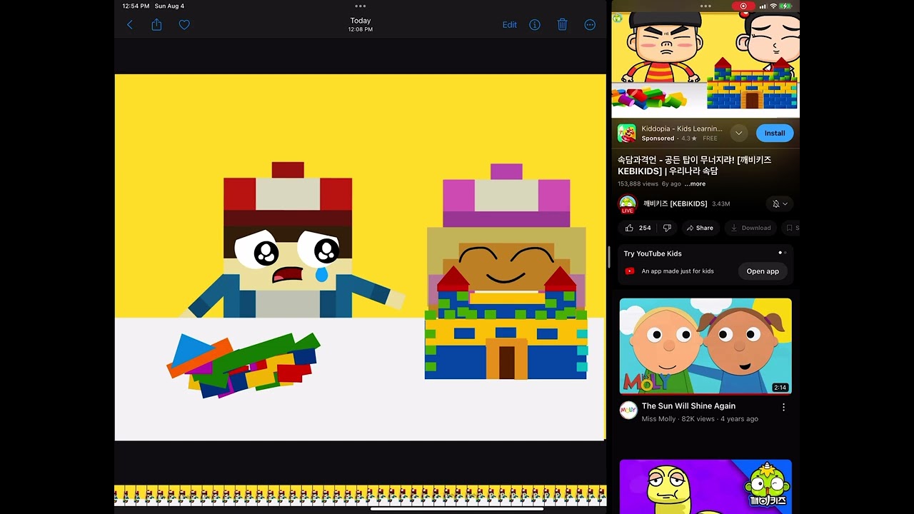The width and height of the screenshot is (914, 514).
Task: Open the Kiddopia app icon in ad
Action: (627, 133)
